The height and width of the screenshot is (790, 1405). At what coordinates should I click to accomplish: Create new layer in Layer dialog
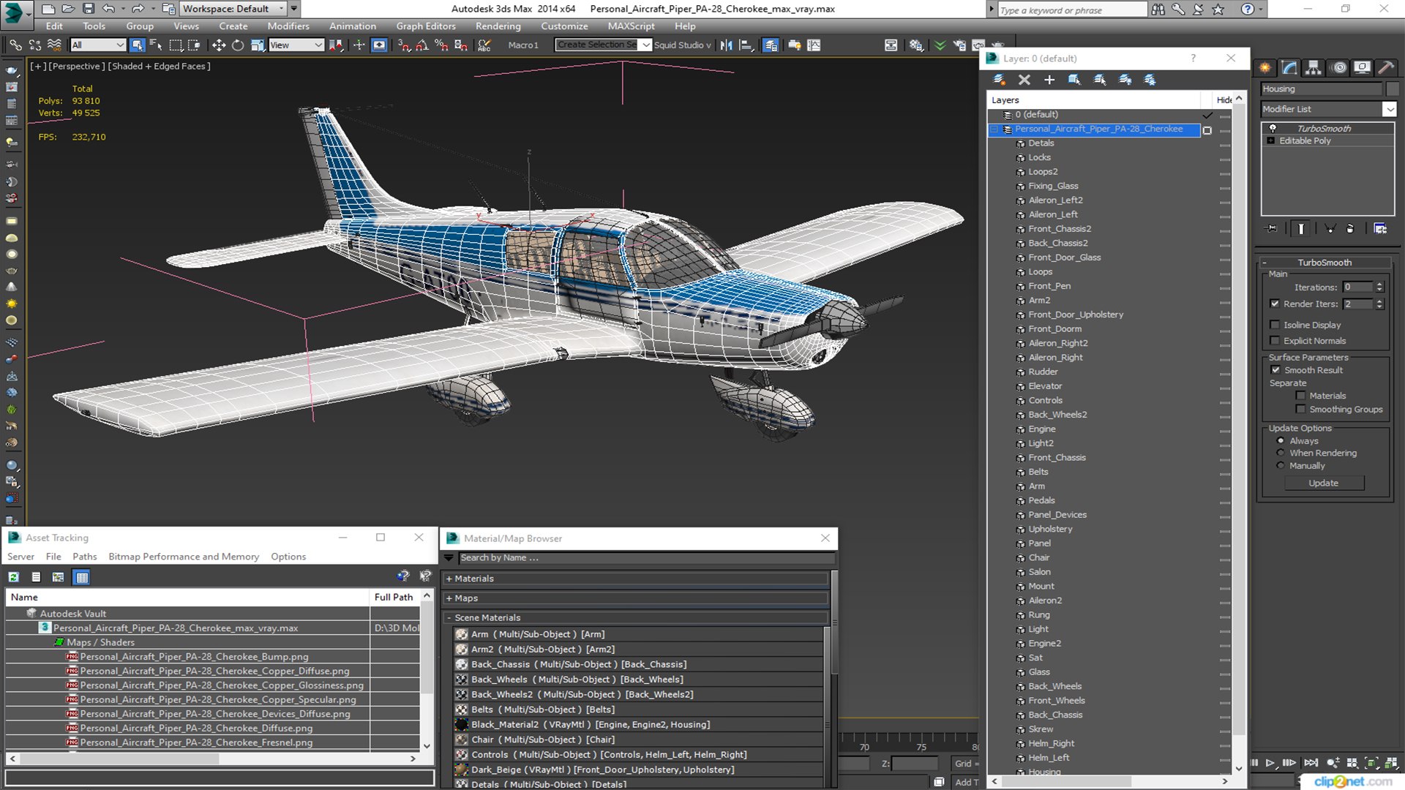pyautogui.click(x=999, y=80)
